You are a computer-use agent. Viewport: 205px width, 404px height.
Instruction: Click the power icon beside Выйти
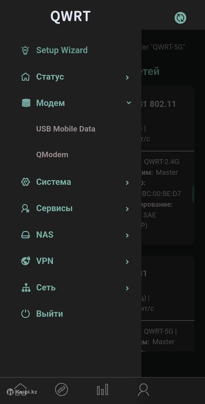(x=25, y=314)
